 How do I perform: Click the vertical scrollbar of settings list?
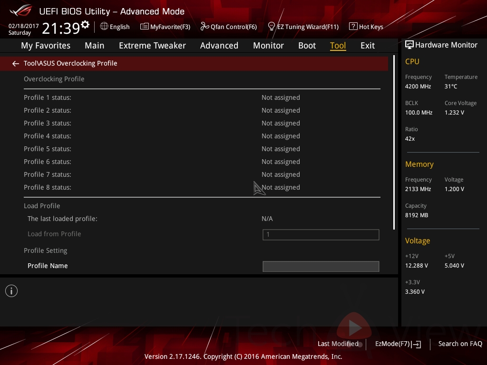pyautogui.click(x=394, y=143)
